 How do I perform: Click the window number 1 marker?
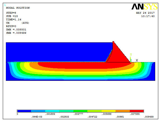tap(5, 5)
